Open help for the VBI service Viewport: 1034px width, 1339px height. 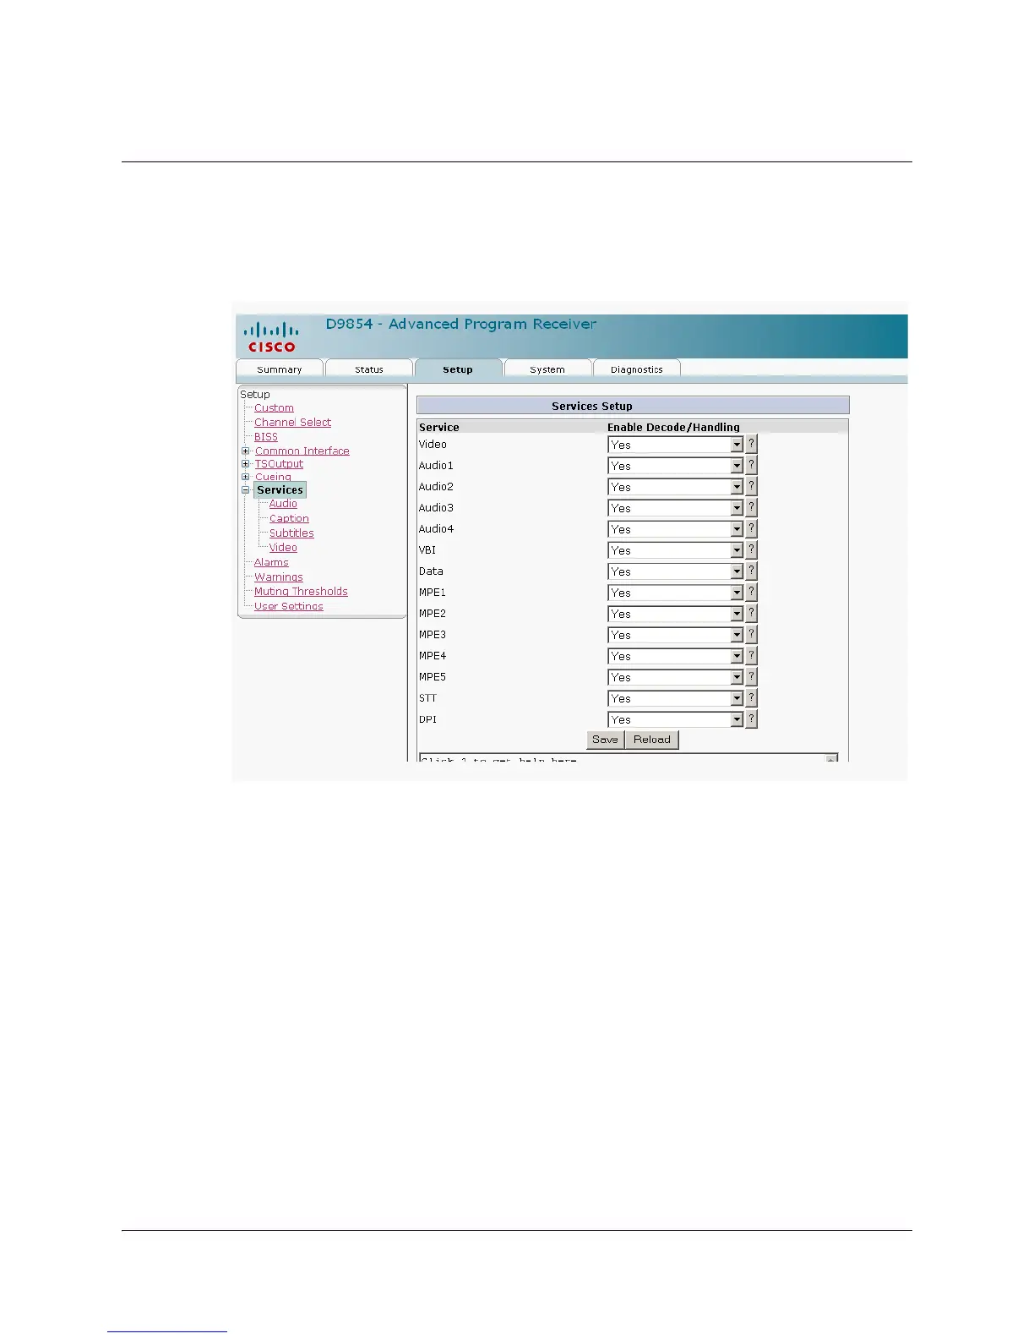point(751,549)
